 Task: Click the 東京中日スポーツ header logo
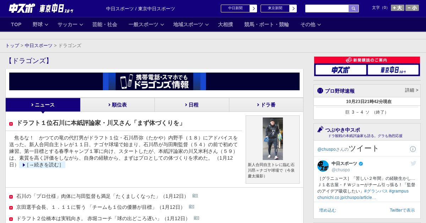[x=56, y=8]
